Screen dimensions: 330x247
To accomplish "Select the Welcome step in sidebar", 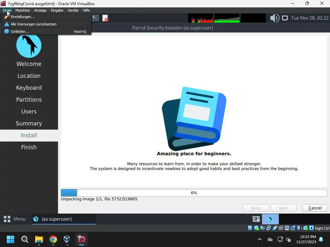I will point(29,64).
